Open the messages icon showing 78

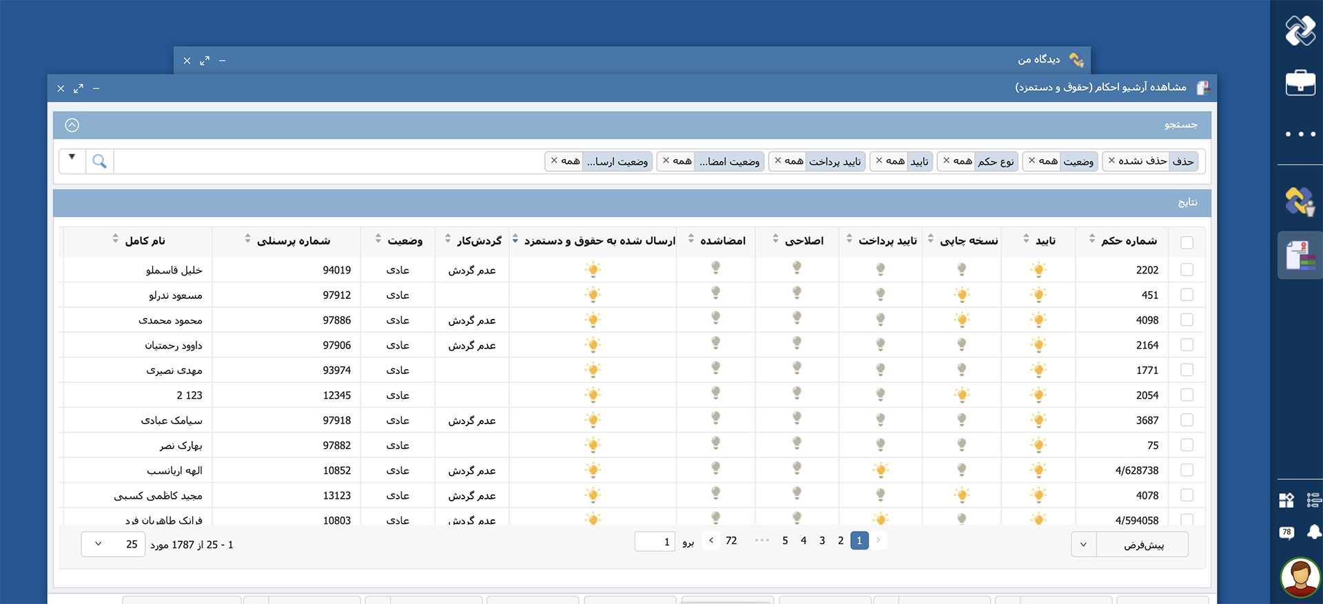[x=1286, y=532]
